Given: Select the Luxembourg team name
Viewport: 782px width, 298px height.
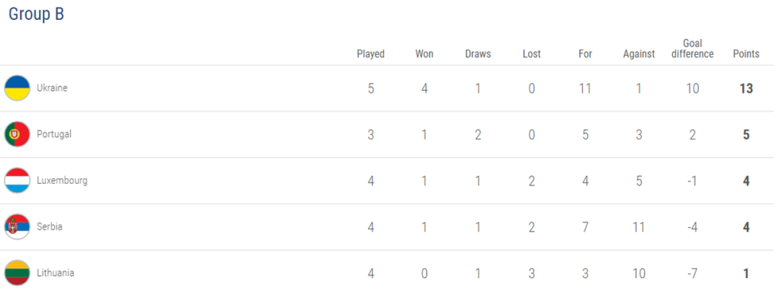Looking at the screenshot, I should (x=62, y=181).
